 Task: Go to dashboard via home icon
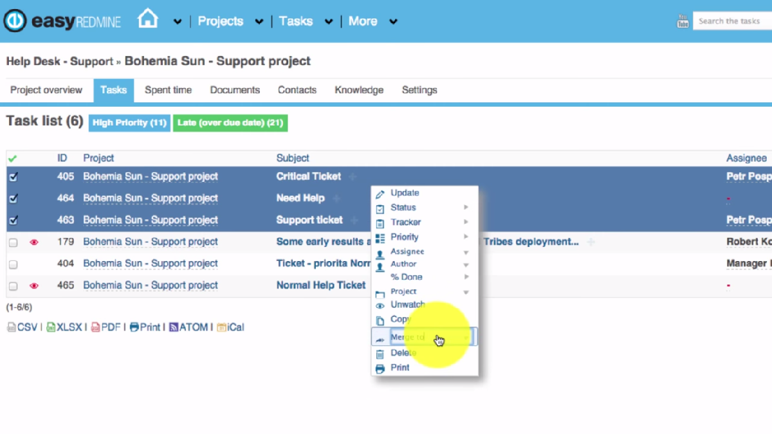(x=148, y=19)
